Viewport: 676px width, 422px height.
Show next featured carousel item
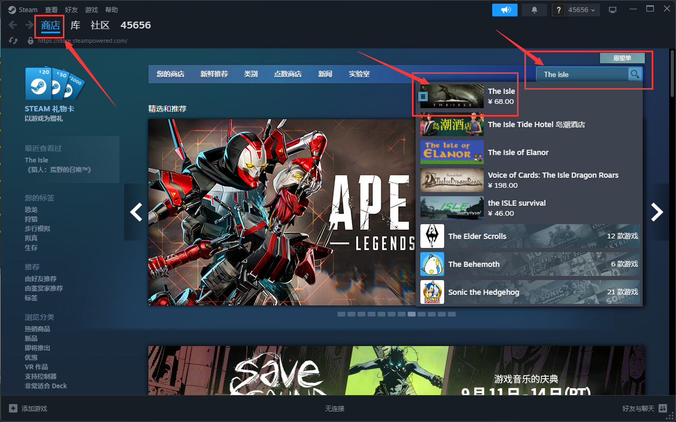tap(656, 212)
